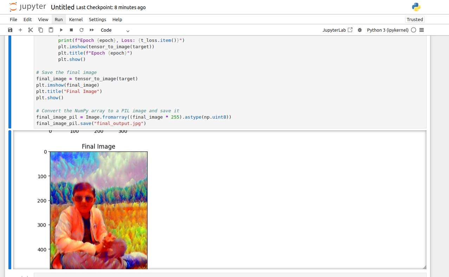Open the hamburger menu icon
The image size is (449, 277).
[x=422, y=30]
